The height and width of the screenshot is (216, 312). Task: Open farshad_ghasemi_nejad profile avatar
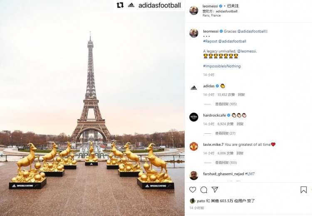[193, 175]
